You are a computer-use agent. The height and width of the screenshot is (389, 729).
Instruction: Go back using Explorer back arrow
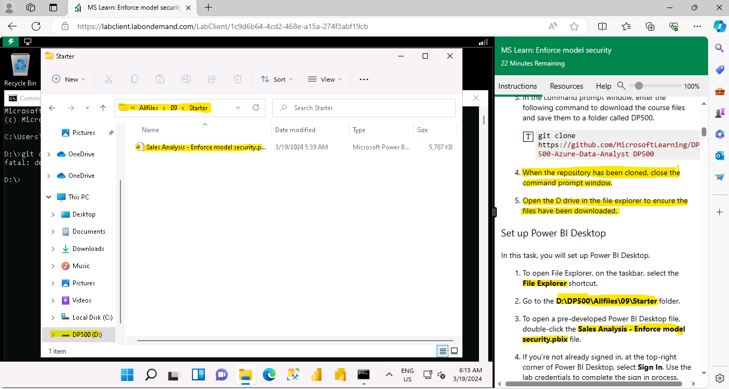tap(52, 108)
